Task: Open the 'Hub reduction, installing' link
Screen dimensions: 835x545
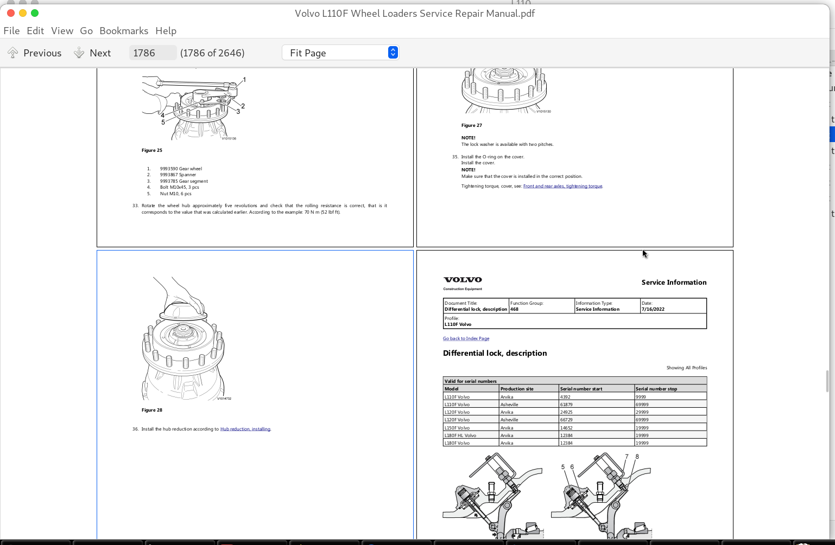Action: 245,428
